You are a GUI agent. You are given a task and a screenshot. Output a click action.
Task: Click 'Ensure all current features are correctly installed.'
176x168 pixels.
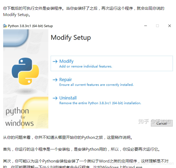click(96, 85)
